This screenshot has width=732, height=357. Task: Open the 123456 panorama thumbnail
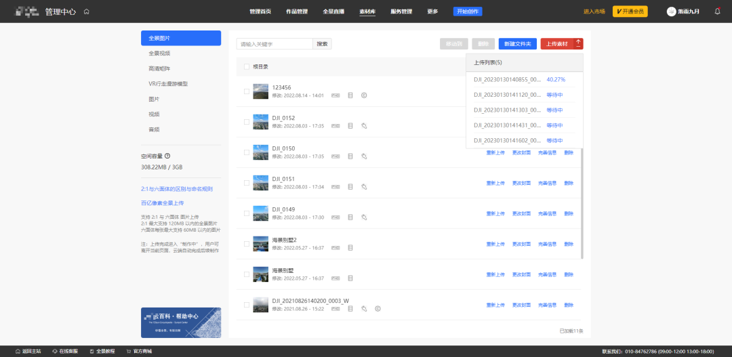[260, 91]
